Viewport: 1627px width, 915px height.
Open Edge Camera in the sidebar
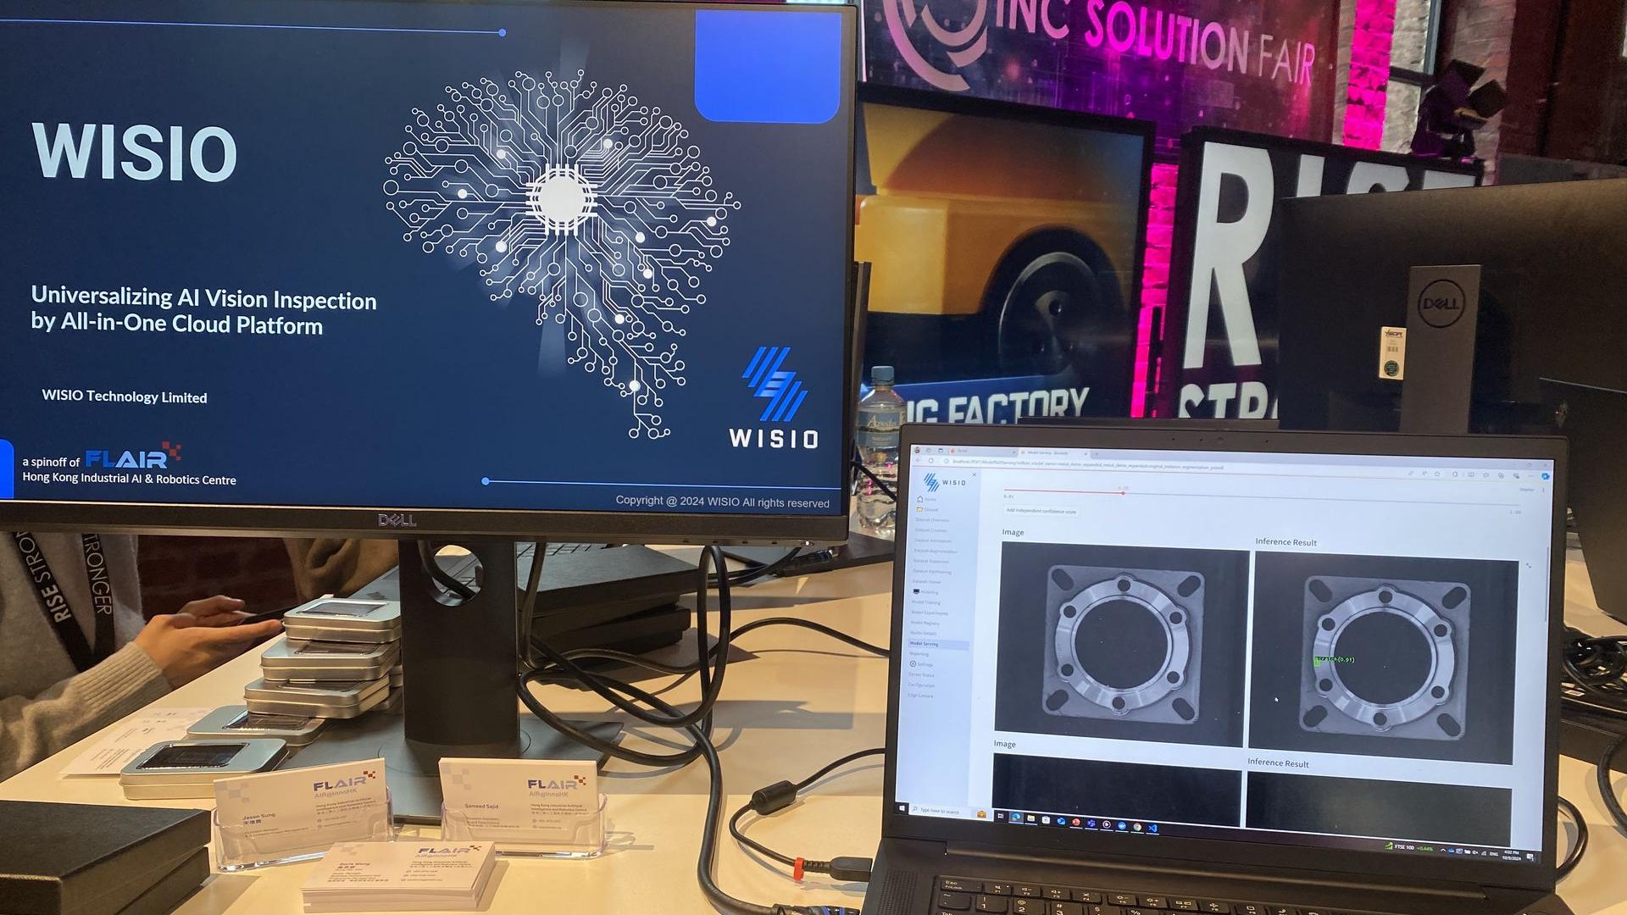point(921,696)
